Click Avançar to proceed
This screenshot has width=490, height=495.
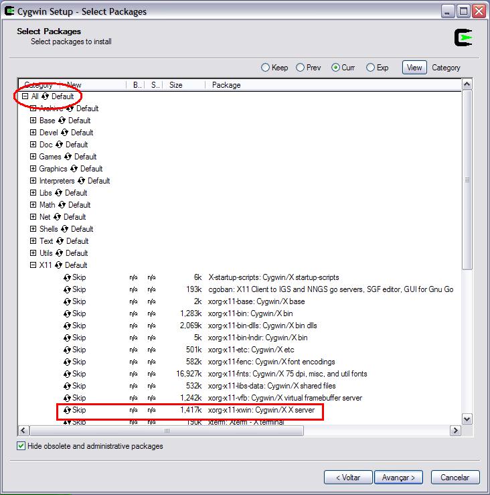pos(398,478)
